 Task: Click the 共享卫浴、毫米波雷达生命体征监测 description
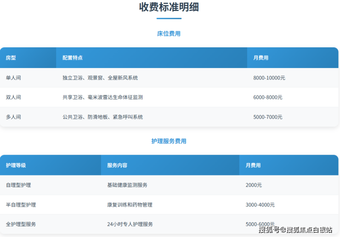(102, 97)
